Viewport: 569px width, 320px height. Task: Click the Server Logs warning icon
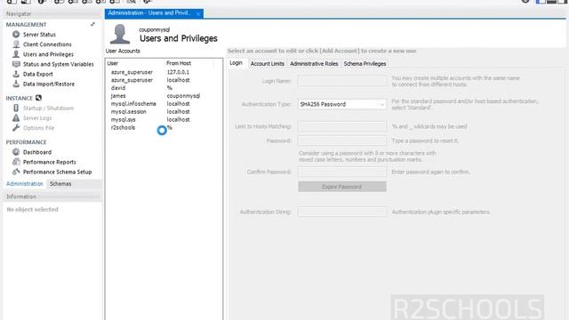click(x=16, y=117)
